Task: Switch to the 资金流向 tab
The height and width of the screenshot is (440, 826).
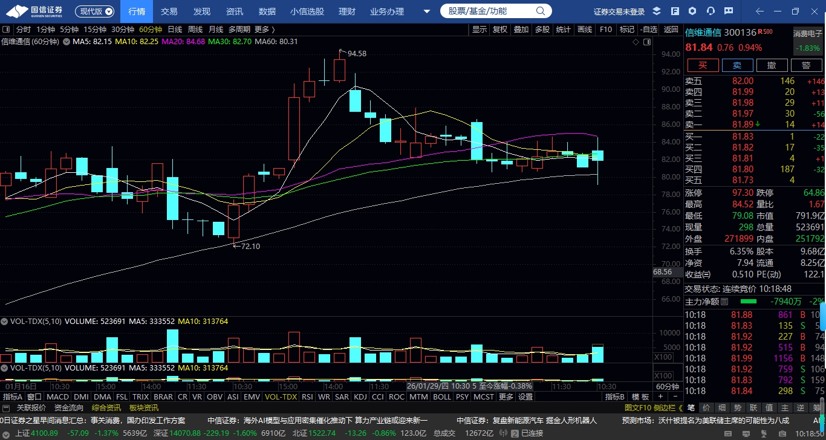Action: pyautogui.click(x=69, y=408)
